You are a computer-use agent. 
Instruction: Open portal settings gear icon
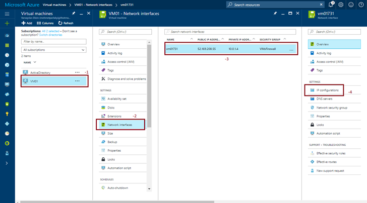[341, 5]
